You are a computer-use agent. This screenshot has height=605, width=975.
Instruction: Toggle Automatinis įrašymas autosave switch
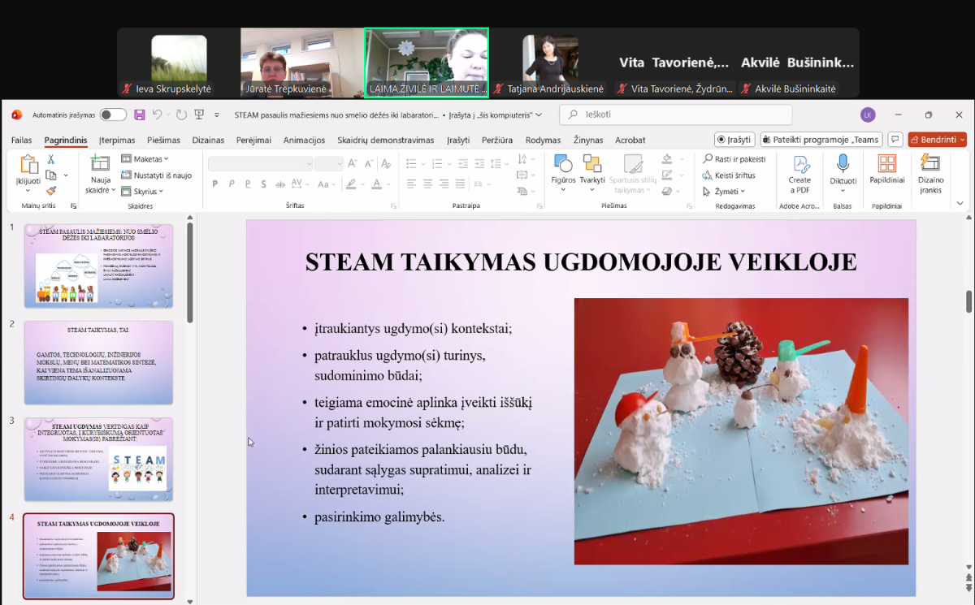point(113,115)
